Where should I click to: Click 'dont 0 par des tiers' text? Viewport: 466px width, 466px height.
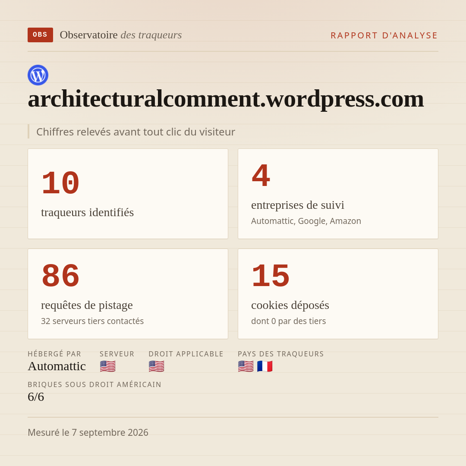point(288,321)
